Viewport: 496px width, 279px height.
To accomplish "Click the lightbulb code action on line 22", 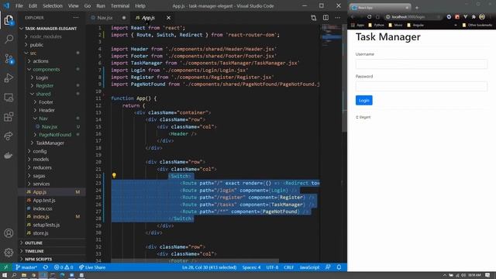I will tap(114, 176).
